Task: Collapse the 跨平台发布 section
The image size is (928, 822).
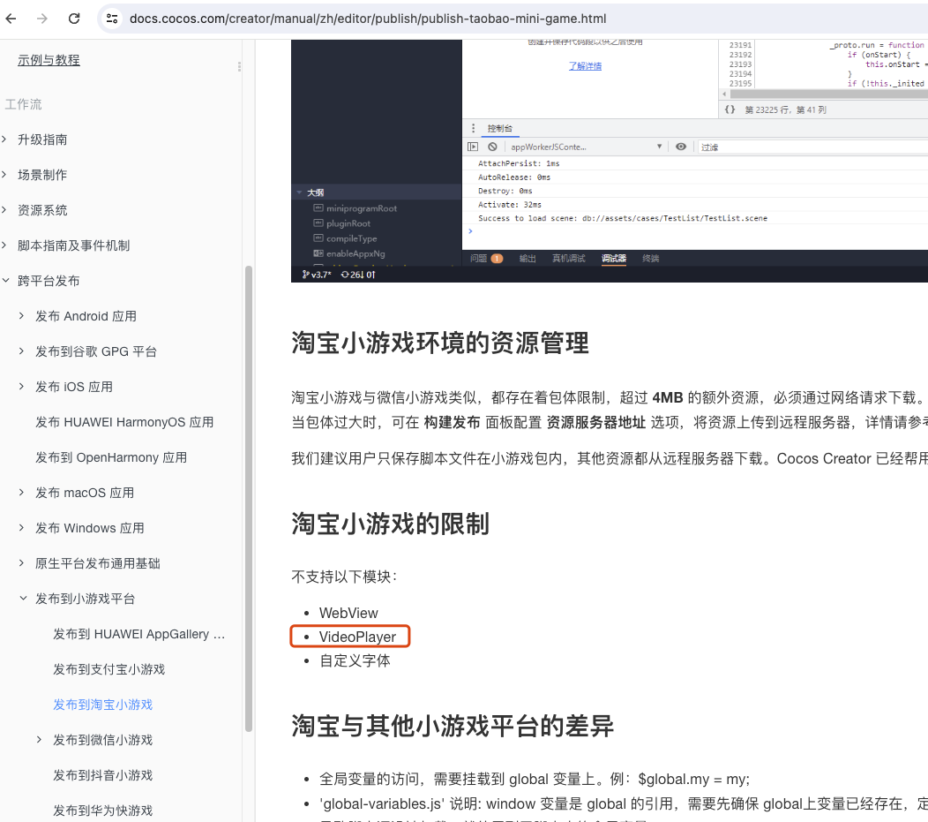Action: tap(4, 281)
